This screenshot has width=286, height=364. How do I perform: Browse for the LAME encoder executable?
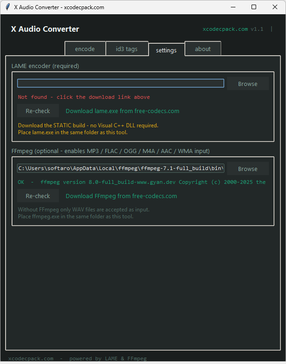[x=248, y=84]
